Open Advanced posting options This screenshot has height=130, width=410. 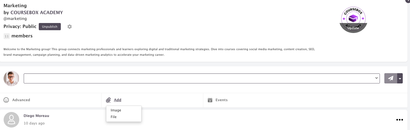coord(21,100)
